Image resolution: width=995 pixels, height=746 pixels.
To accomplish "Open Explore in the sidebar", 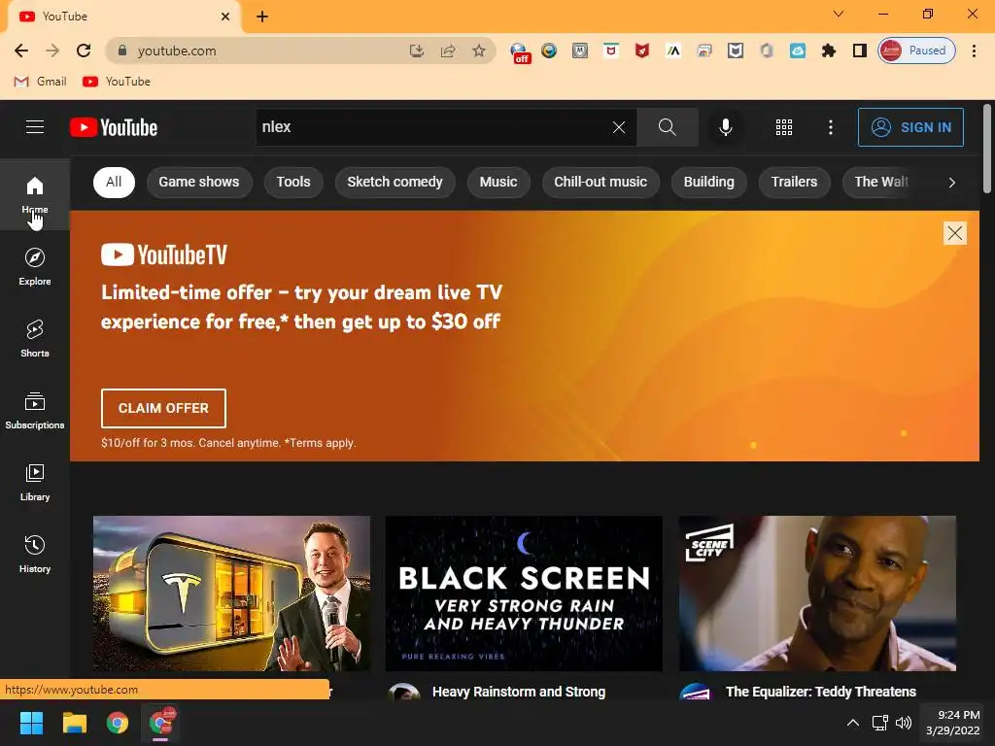I will point(35,266).
